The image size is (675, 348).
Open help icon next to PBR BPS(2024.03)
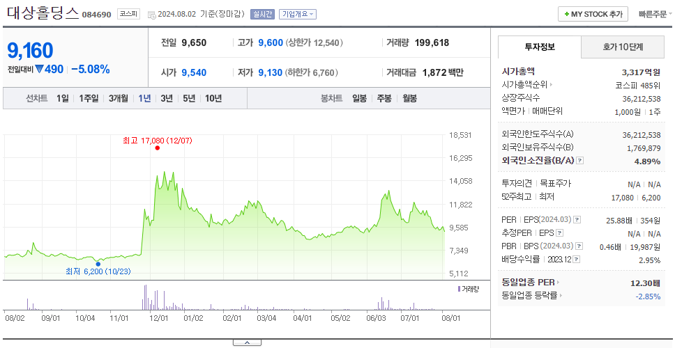(580, 246)
